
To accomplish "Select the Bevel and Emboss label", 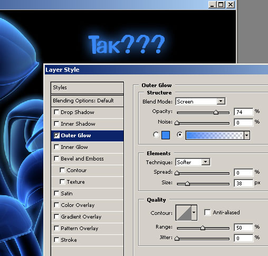I will [82, 158].
